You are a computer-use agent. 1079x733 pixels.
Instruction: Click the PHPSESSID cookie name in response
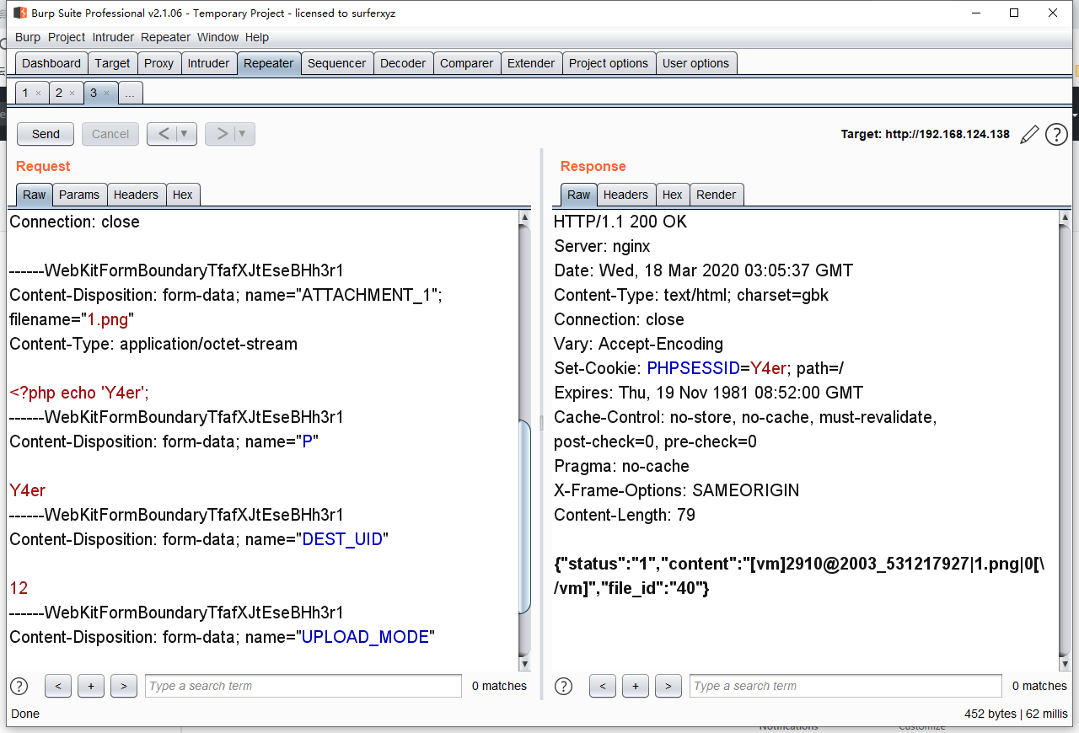click(x=693, y=368)
